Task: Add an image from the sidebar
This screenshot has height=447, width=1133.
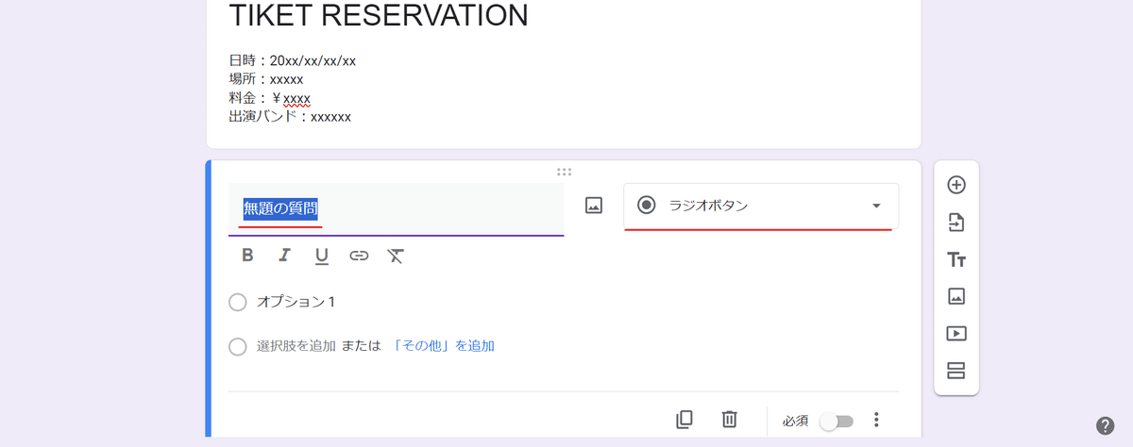Action: pos(956,296)
